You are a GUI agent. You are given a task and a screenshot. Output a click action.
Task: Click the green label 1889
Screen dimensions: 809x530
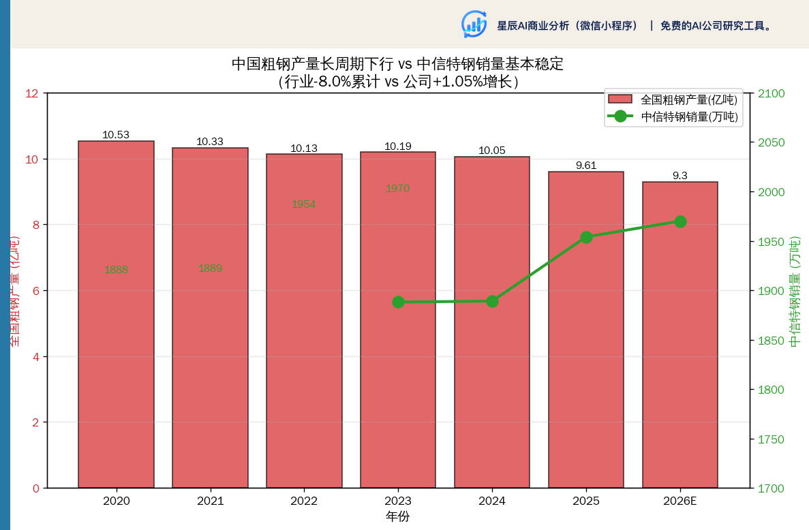tap(210, 268)
